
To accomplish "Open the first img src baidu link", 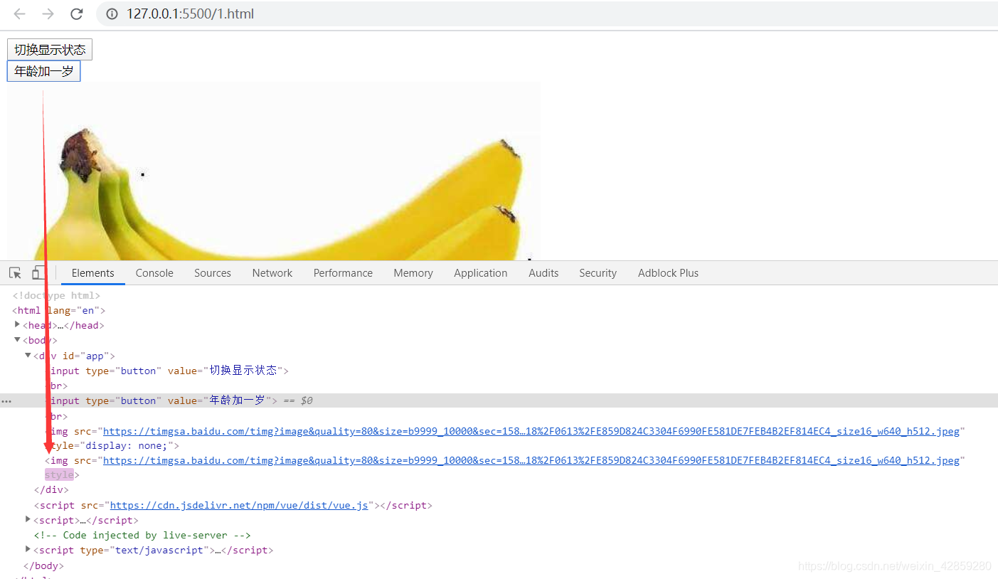I will [x=531, y=431].
